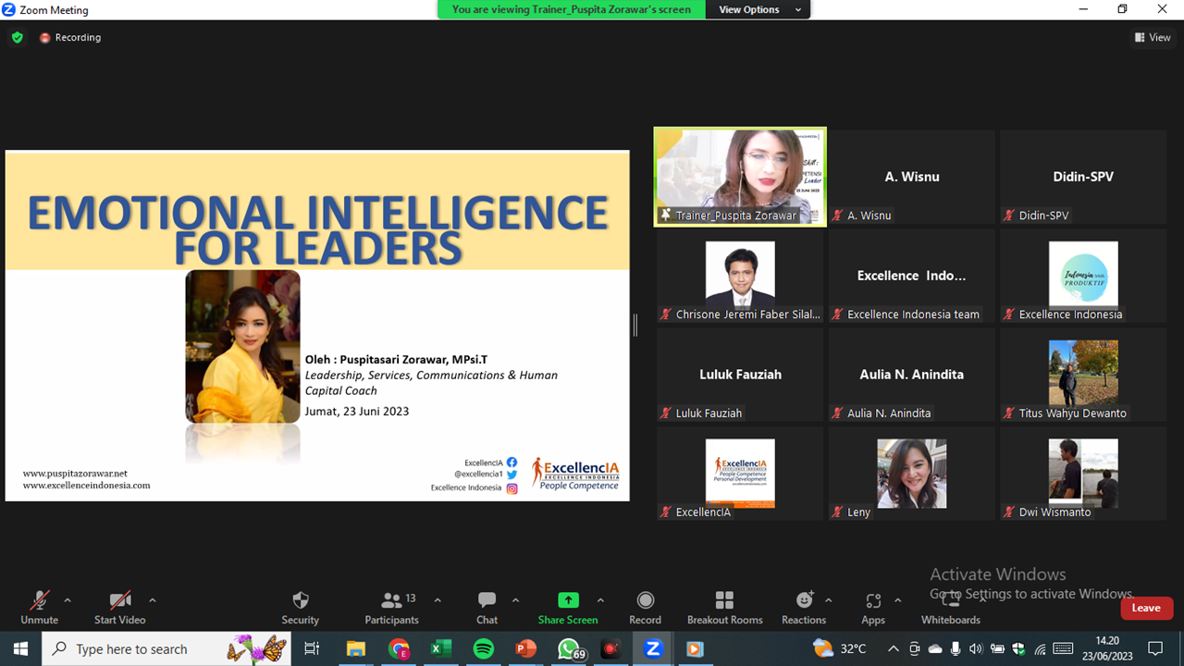The height and width of the screenshot is (666, 1184).
Task: Click the green viewing-screen banner
Action: pos(572,9)
